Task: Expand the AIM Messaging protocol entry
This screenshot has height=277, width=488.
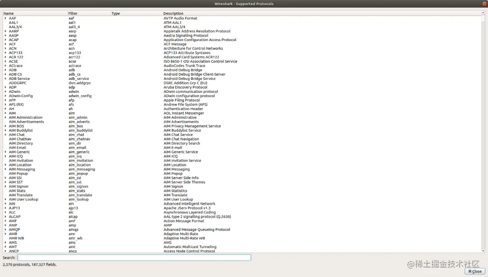Action: pos(5,170)
